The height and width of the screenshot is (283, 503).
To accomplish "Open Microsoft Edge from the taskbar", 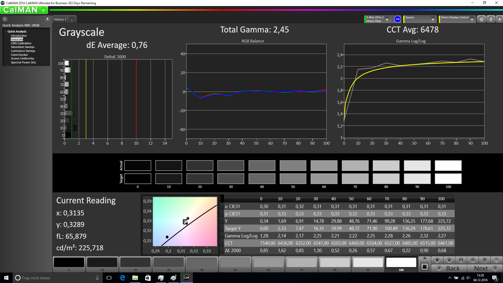I will [x=122, y=278].
